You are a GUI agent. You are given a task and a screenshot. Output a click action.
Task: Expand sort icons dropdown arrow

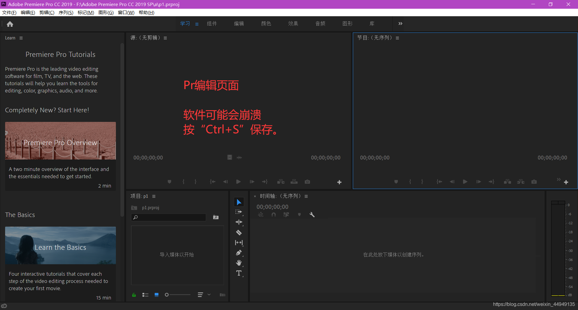pyautogui.click(x=209, y=295)
